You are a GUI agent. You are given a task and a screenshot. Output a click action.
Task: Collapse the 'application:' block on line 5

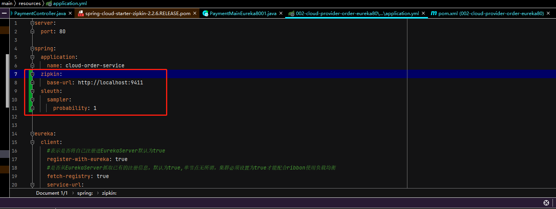tap(33, 57)
